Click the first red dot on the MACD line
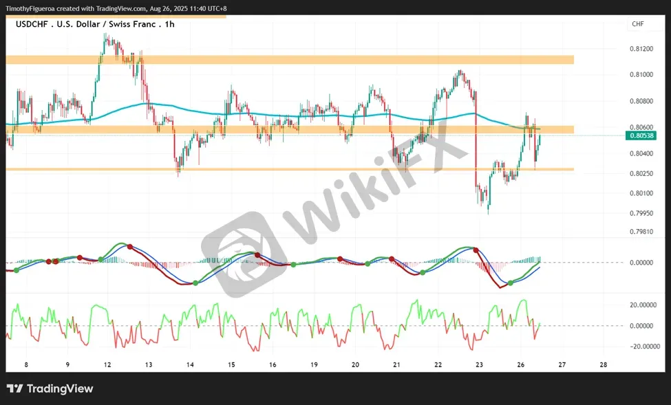 click(48, 261)
